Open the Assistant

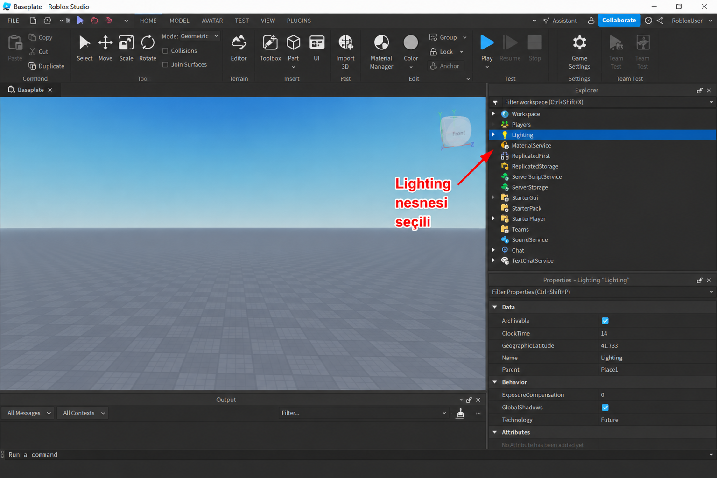click(560, 21)
